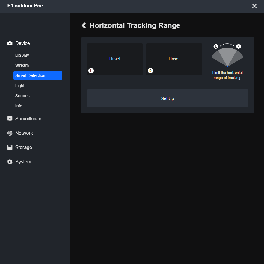Select Smart Detection in the sidebar
This screenshot has height=264, width=264.
click(x=38, y=75)
